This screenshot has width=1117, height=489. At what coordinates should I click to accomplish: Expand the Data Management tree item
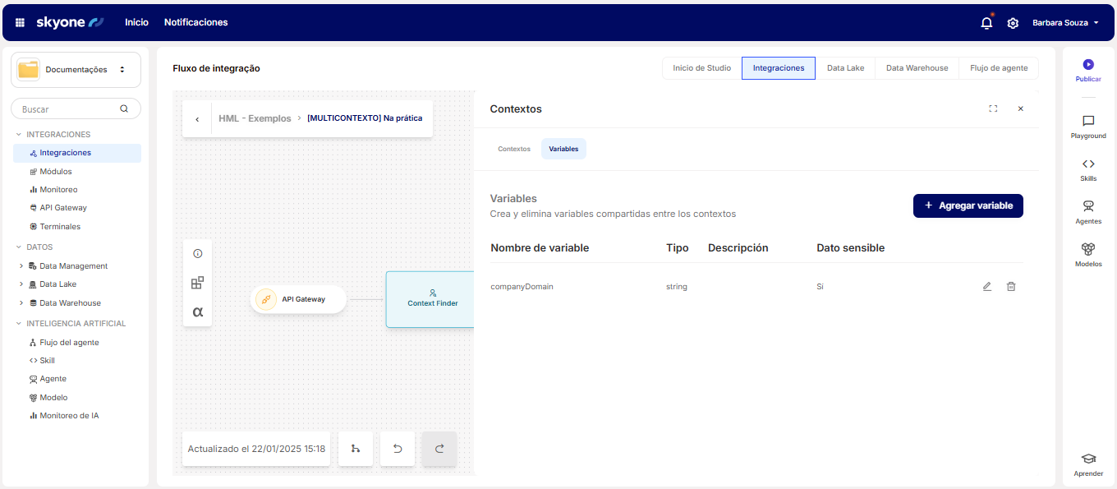tap(21, 266)
